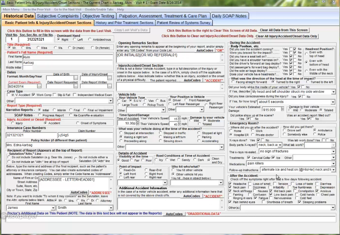
Task: Open History and Prior Treatment Sections tab
Action: click(124, 22)
